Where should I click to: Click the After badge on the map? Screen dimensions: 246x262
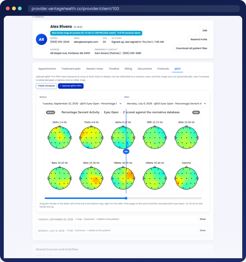pos(196,112)
